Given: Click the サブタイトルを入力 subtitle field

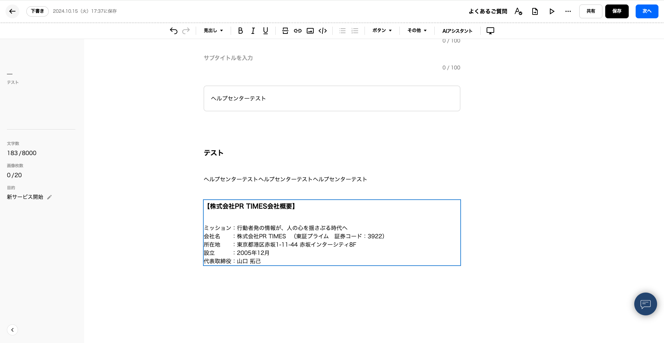Looking at the screenshot, I should [x=311, y=58].
